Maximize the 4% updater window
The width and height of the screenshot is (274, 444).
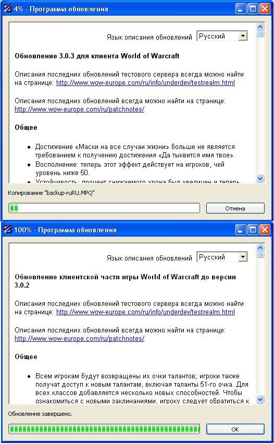[x=253, y=9]
